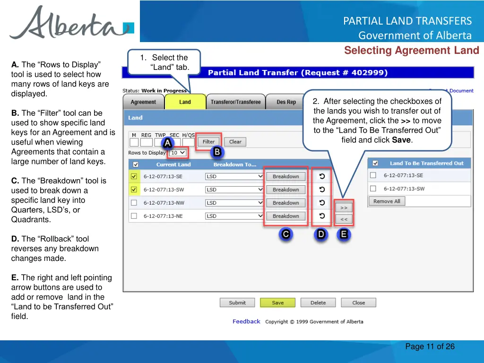Open the Transferor/Transferee tab
This screenshot has width=484, height=363.
[x=235, y=102]
